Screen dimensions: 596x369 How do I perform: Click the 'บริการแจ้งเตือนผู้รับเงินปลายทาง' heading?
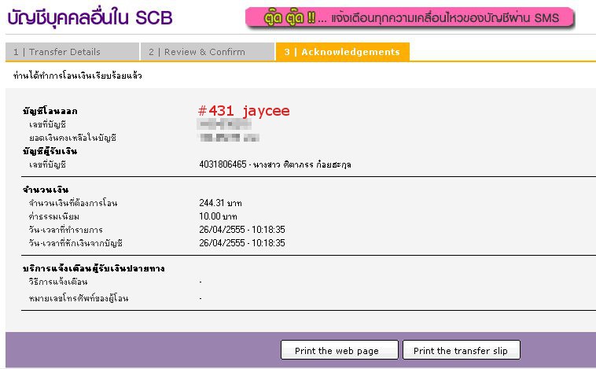94,268
